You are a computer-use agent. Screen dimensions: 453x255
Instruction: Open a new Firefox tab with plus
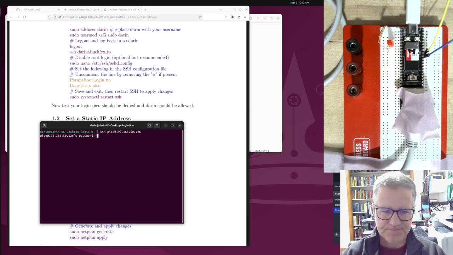coord(145,10)
